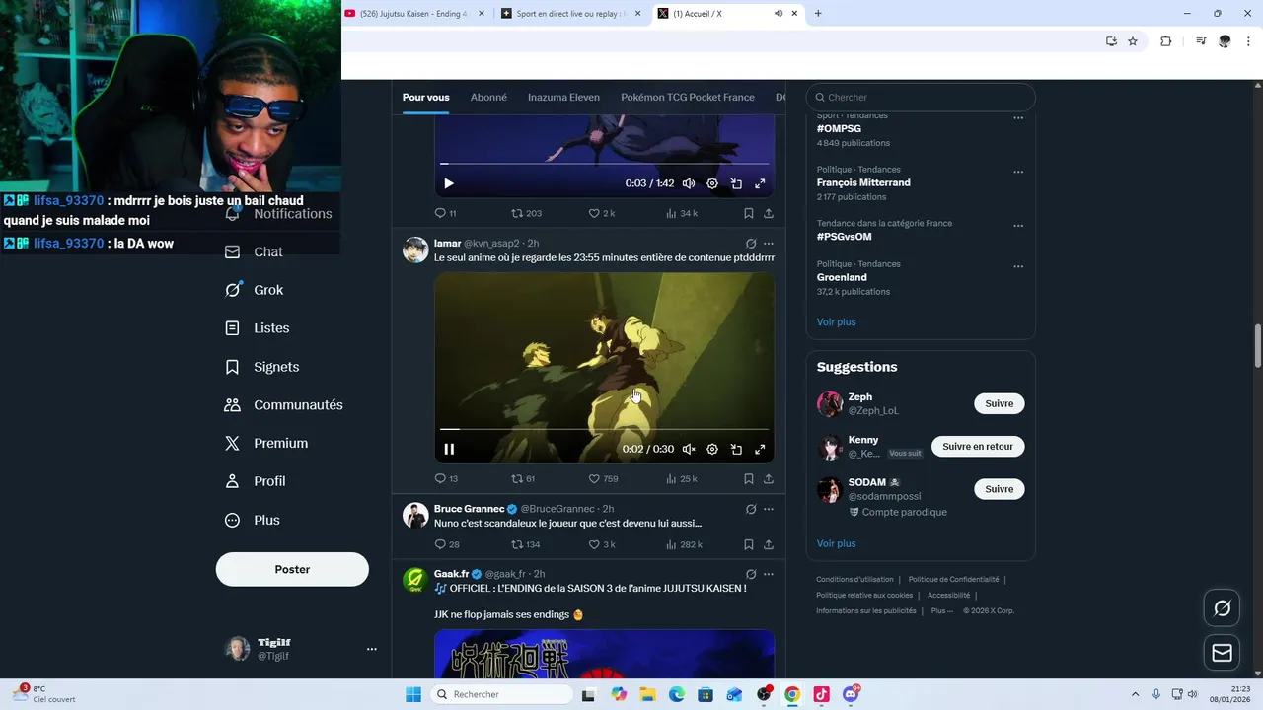
Task: Open Voir plus under trends
Action: (x=836, y=321)
